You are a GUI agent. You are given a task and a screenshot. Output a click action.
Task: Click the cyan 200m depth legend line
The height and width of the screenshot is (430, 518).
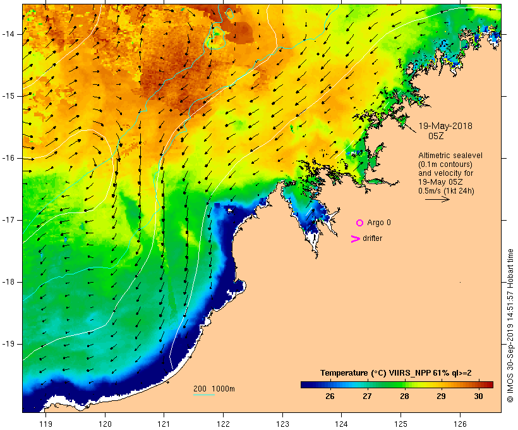[204, 395]
